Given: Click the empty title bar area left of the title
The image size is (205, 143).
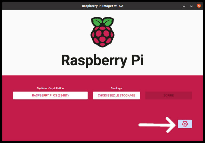Looking at the screenshot, I should [x=40, y=6].
